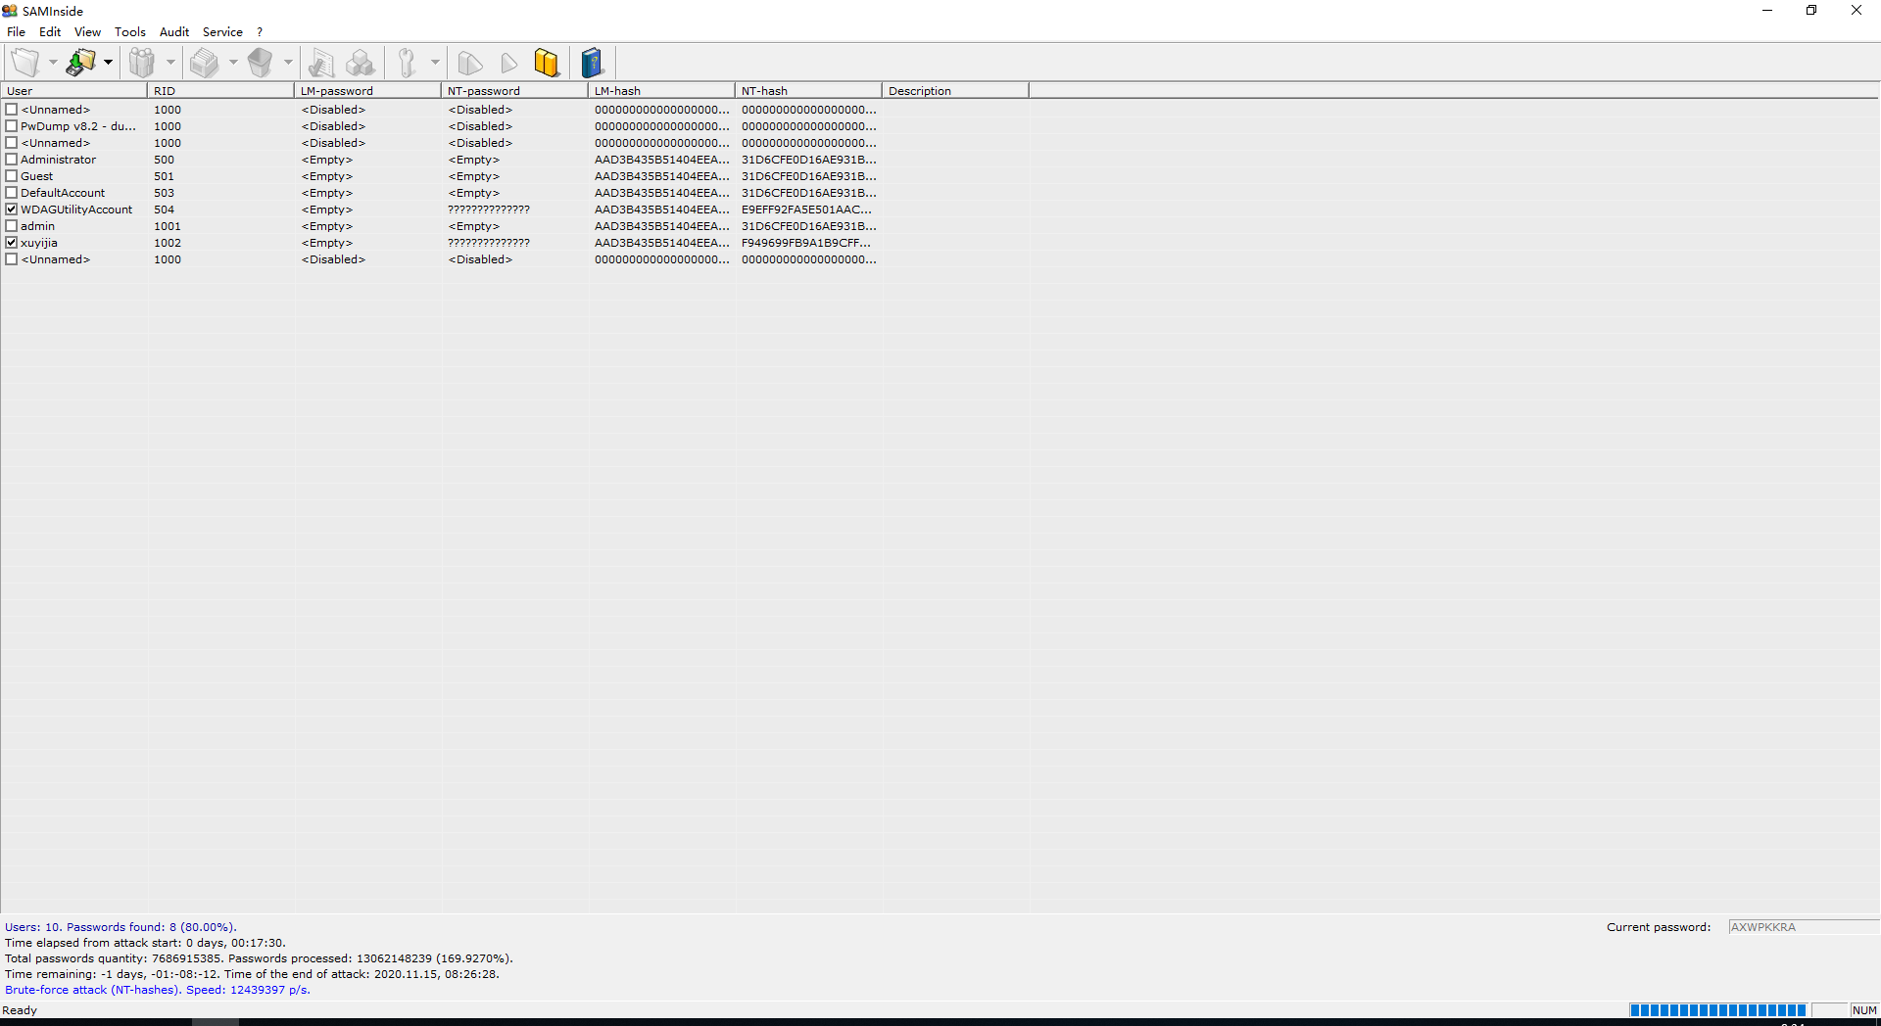Image resolution: width=1881 pixels, height=1026 pixels.
Task: Select the WDAGUtilityAccount user name
Action: 76,210
